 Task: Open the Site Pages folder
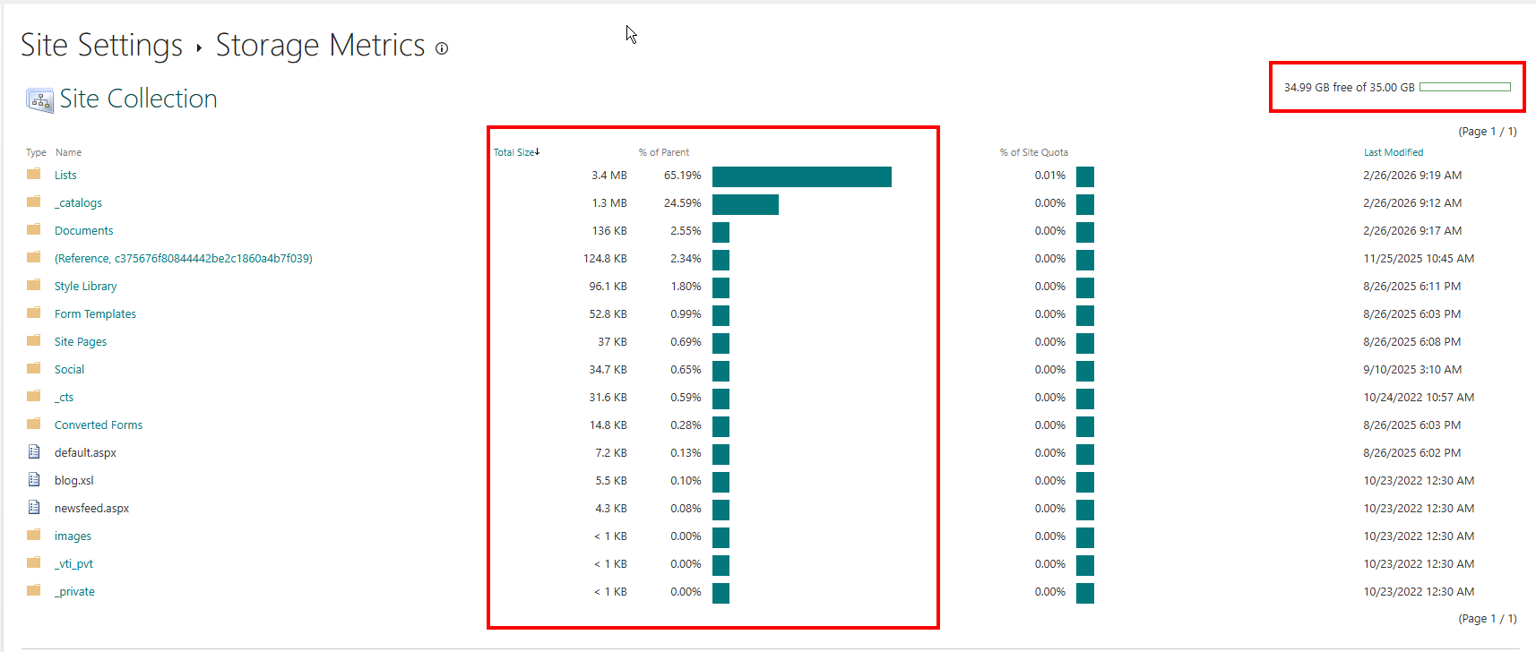(81, 342)
